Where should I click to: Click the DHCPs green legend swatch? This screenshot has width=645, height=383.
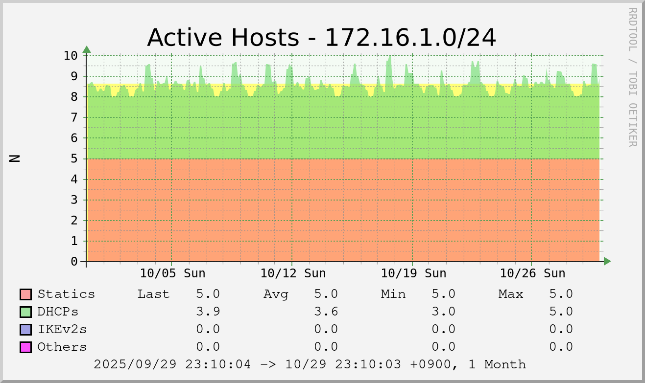(25, 312)
